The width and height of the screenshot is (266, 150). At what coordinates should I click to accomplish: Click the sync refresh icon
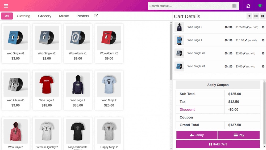[x=248, y=6]
